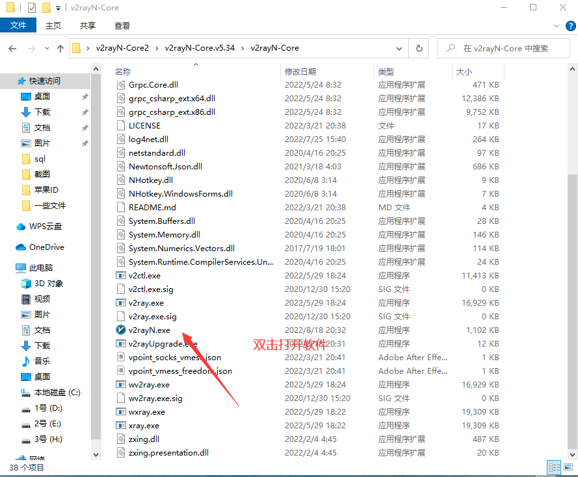Click the properties icon in the title bar
578x477 pixels.
(x=32, y=7)
